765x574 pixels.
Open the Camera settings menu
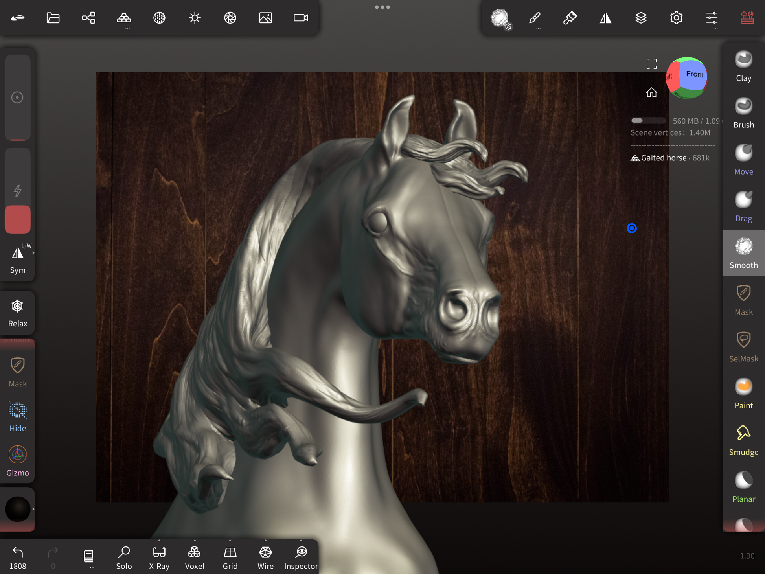coord(301,18)
